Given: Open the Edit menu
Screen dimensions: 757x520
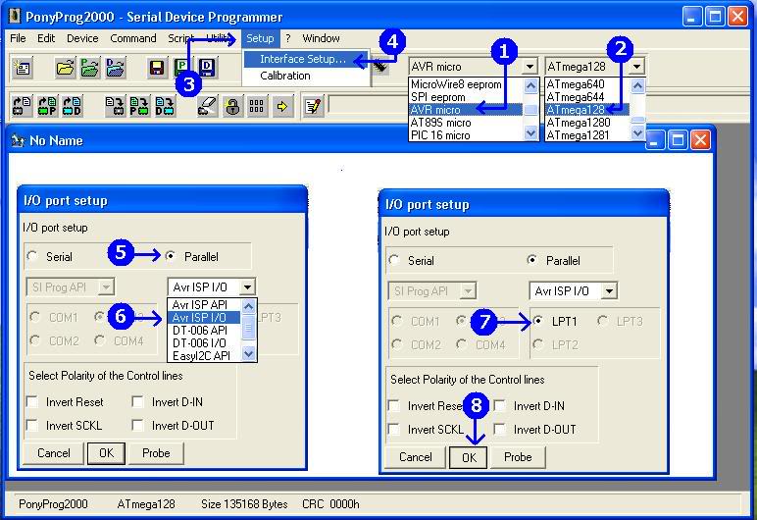Looking at the screenshot, I should coord(46,38).
